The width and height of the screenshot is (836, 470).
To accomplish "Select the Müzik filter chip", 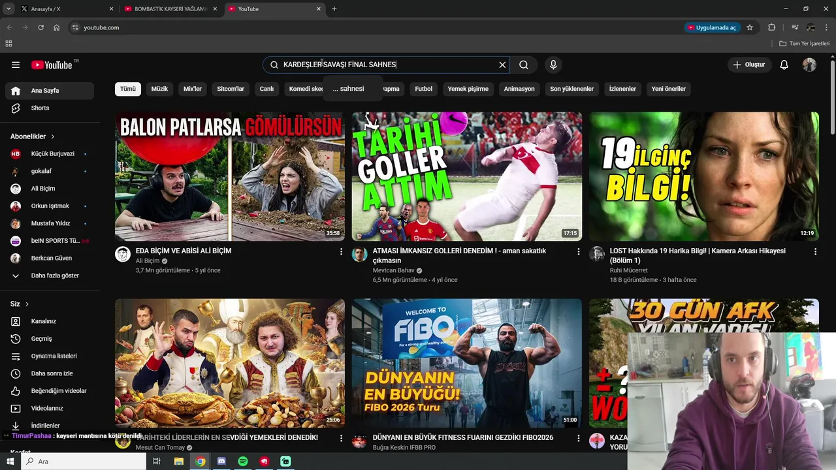I will 159,89.
